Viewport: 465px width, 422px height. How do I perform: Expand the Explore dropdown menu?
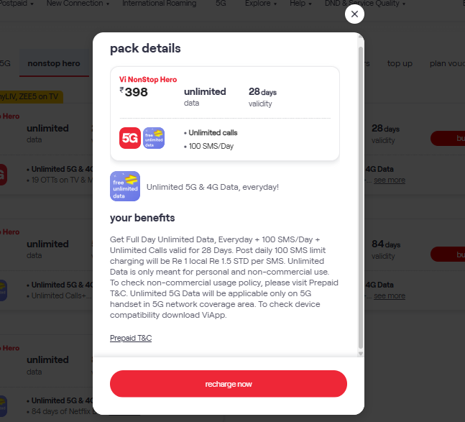click(261, 4)
